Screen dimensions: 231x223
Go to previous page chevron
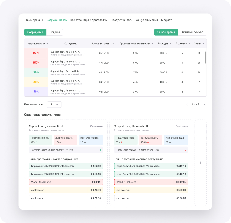187,105
